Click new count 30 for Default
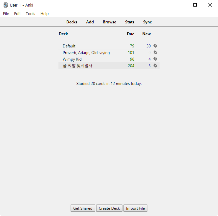Viewport: 218px width, 216px height. pyautogui.click(x=148, y=46)
